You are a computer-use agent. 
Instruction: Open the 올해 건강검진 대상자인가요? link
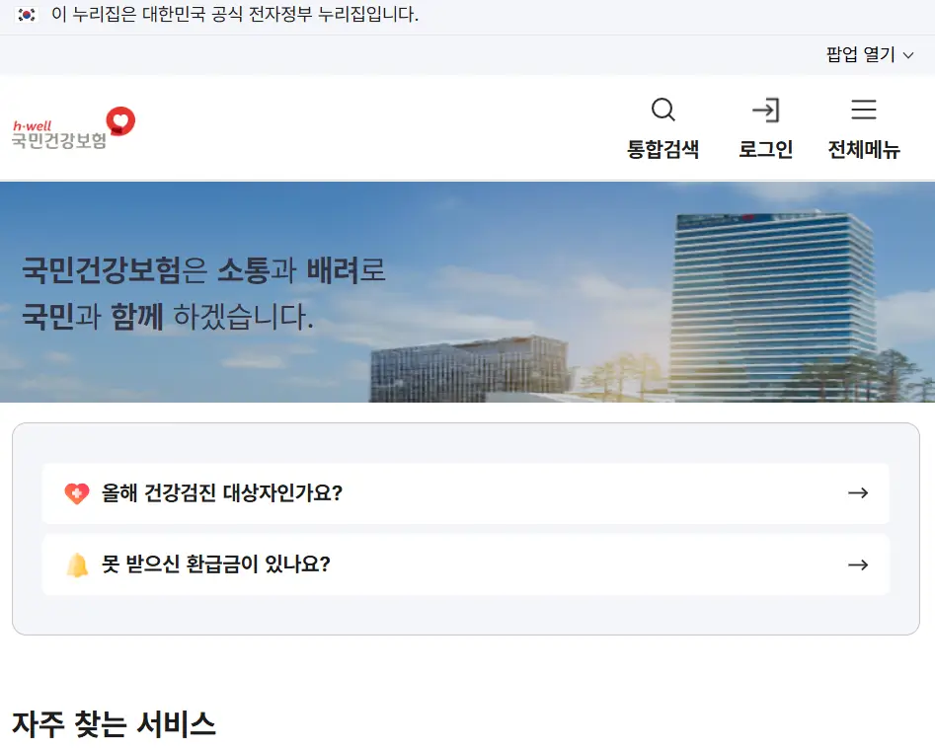coord(465,493)
